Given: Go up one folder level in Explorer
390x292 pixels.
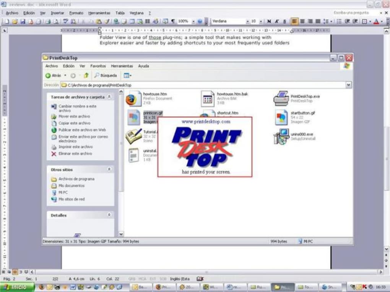Looking at the screenshot, I should (86, 76).
